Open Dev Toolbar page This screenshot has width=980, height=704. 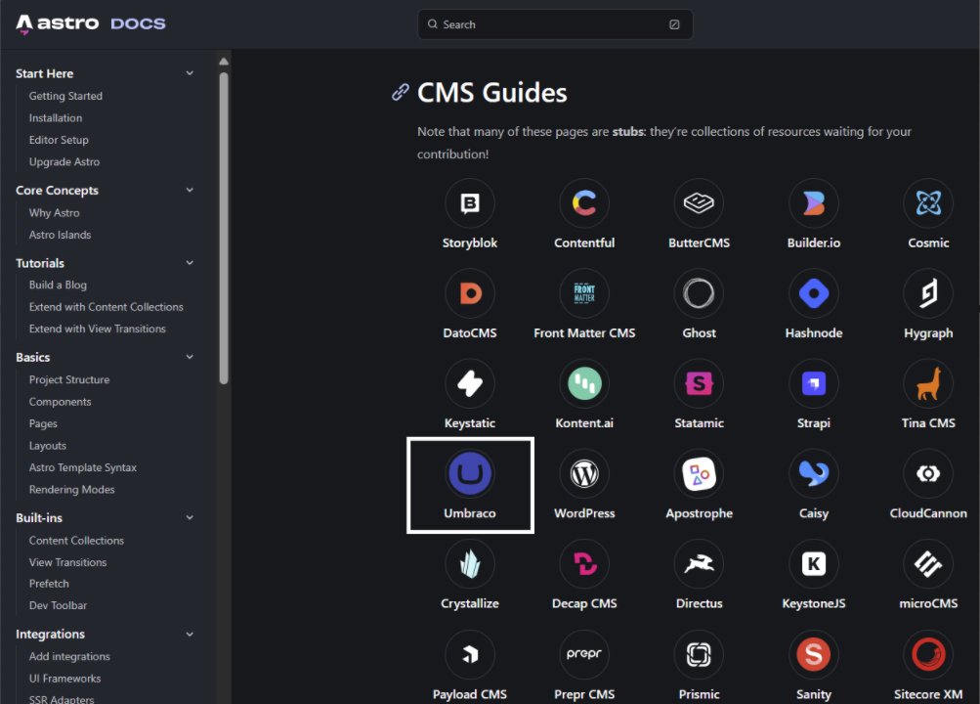pyautogui.click(x=58, y=605)
